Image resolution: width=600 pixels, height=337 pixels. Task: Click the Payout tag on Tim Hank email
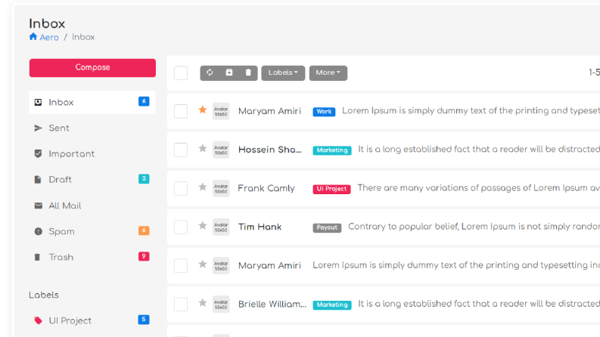[327, 227]
